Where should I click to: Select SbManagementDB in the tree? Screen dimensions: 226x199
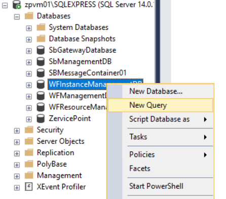(x=80, y=62)
